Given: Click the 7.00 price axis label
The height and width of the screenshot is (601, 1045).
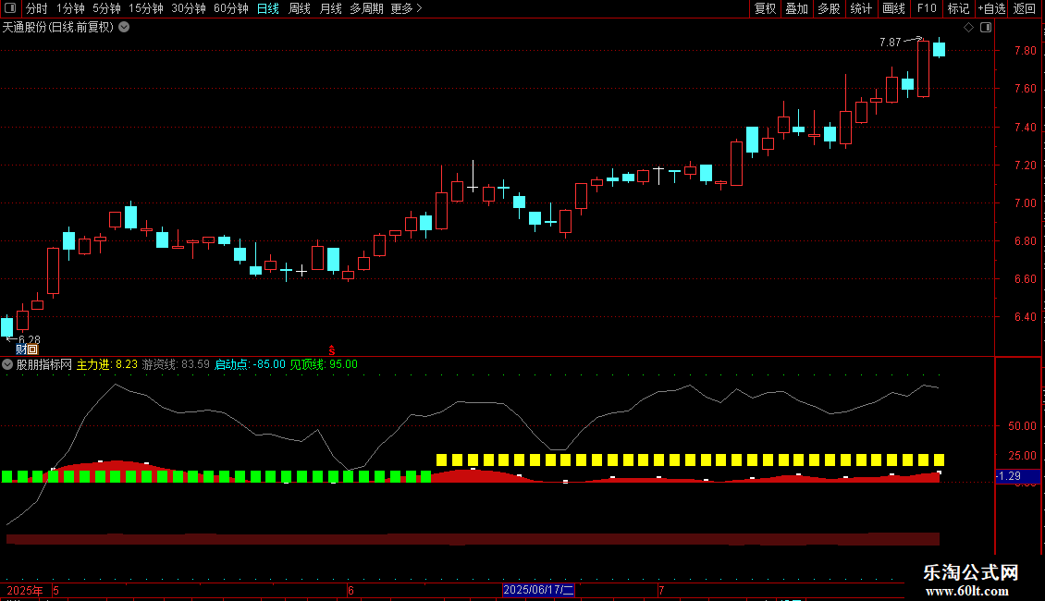Looking at the screenshot, I should coord(1025,203).
